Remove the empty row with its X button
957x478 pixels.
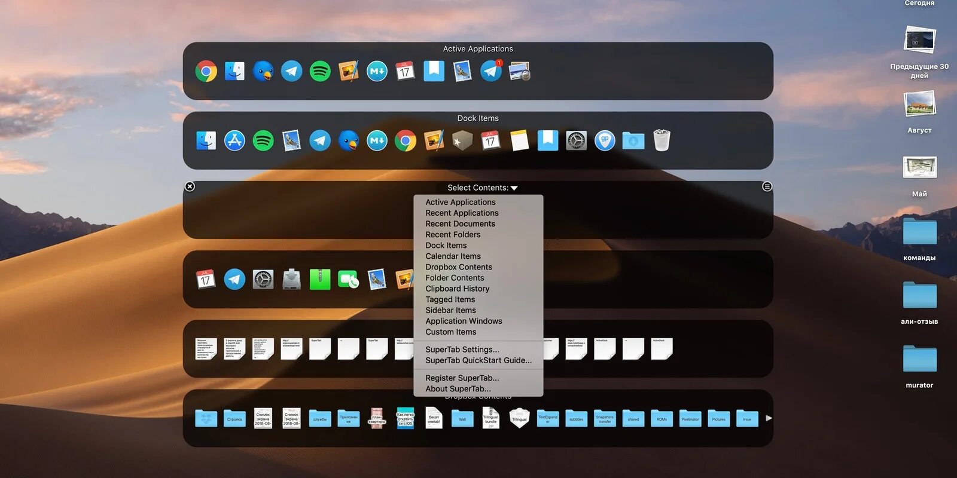pyautogui.click(x=190, y=186)
